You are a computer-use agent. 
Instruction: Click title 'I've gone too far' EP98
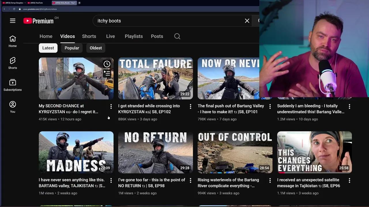click(x=152, y=183)
